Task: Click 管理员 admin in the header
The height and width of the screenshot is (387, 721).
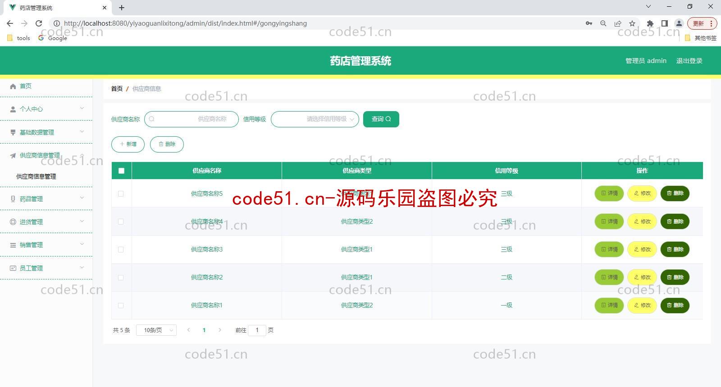Action: [646, 61]
